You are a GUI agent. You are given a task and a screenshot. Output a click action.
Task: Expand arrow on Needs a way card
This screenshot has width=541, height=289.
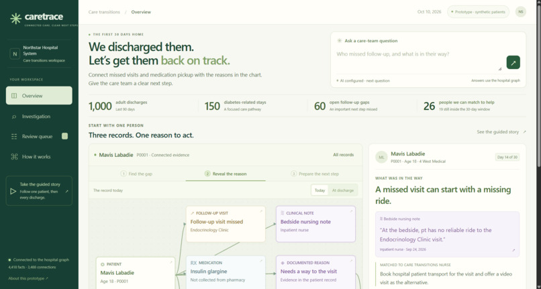351,261
